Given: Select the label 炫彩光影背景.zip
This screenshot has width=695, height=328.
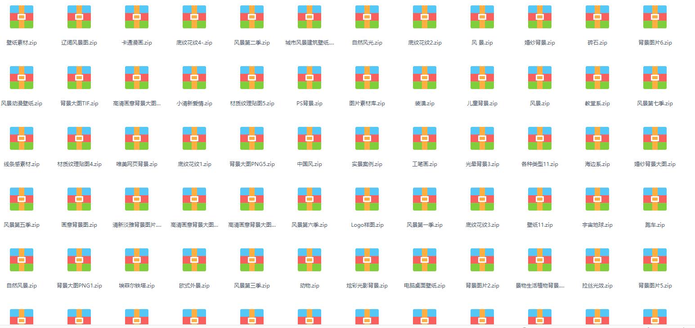Looking at the screenshot, I should coord(367,286).
